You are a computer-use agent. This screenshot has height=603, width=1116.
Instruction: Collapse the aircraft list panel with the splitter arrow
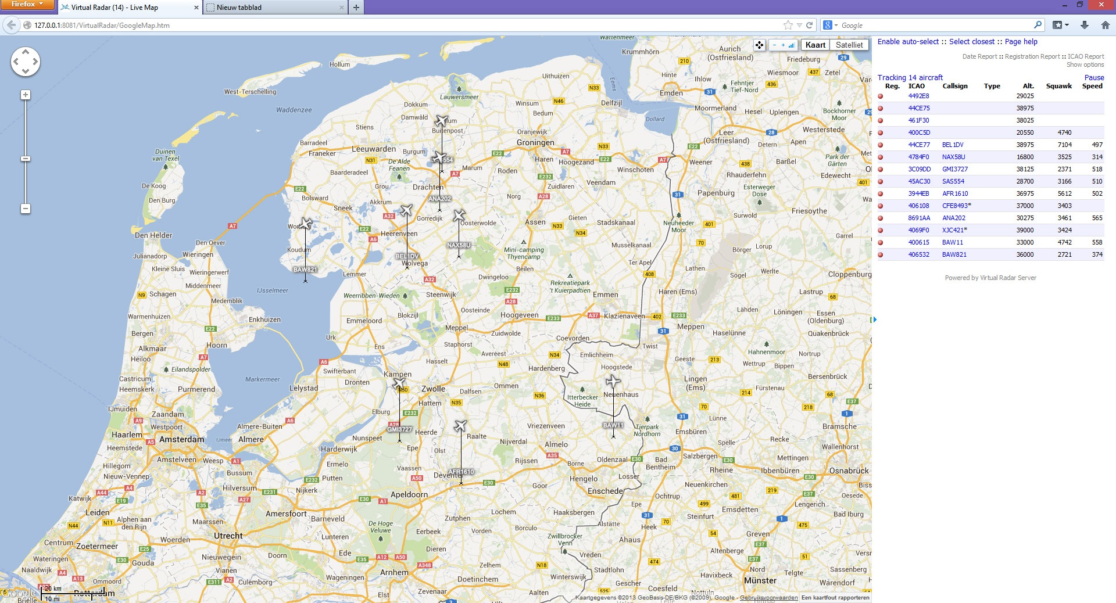[875, 320]
